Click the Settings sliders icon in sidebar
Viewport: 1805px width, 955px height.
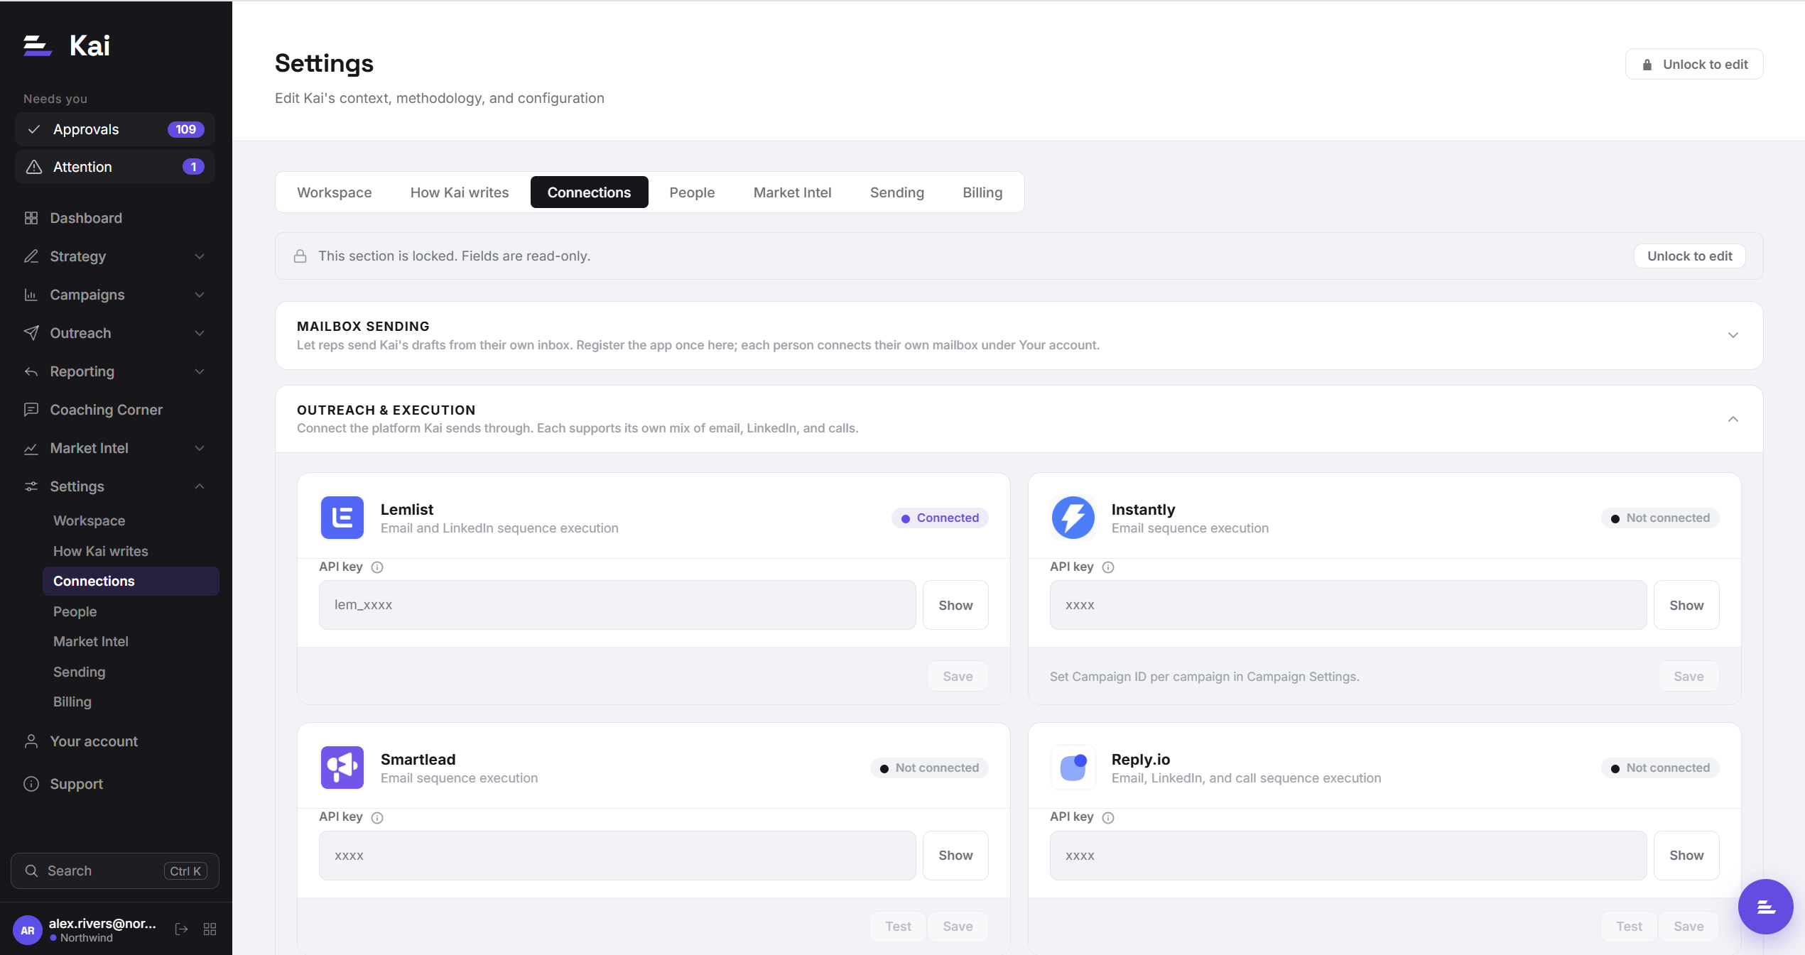pos(31,486)
